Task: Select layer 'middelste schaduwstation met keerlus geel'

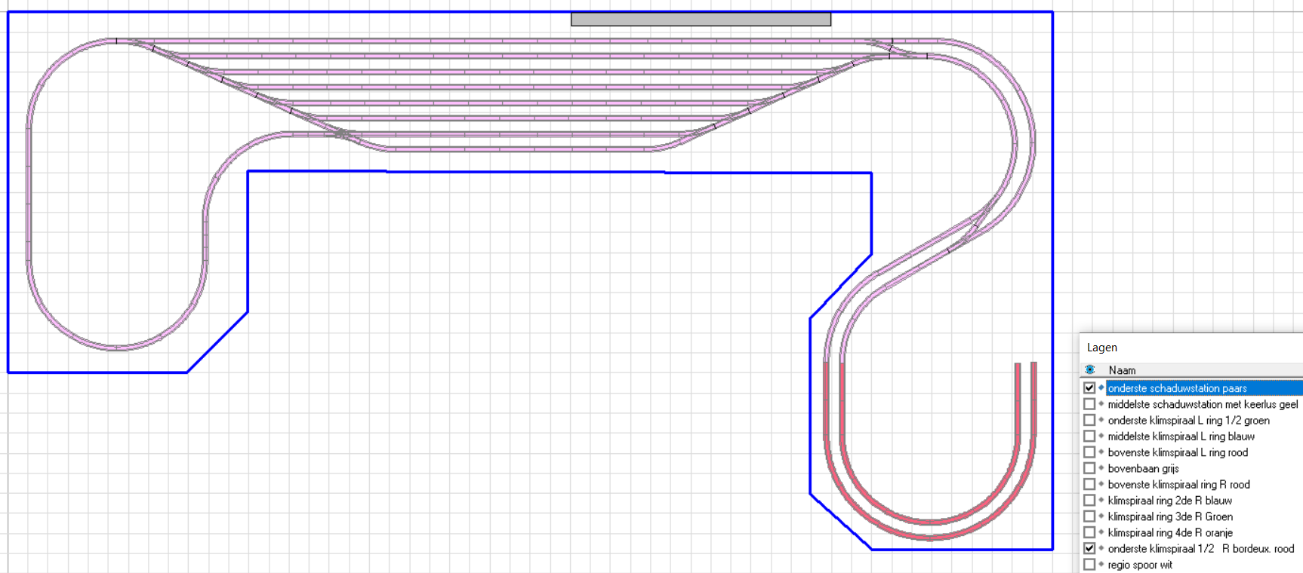Action: pos(1203,404)
